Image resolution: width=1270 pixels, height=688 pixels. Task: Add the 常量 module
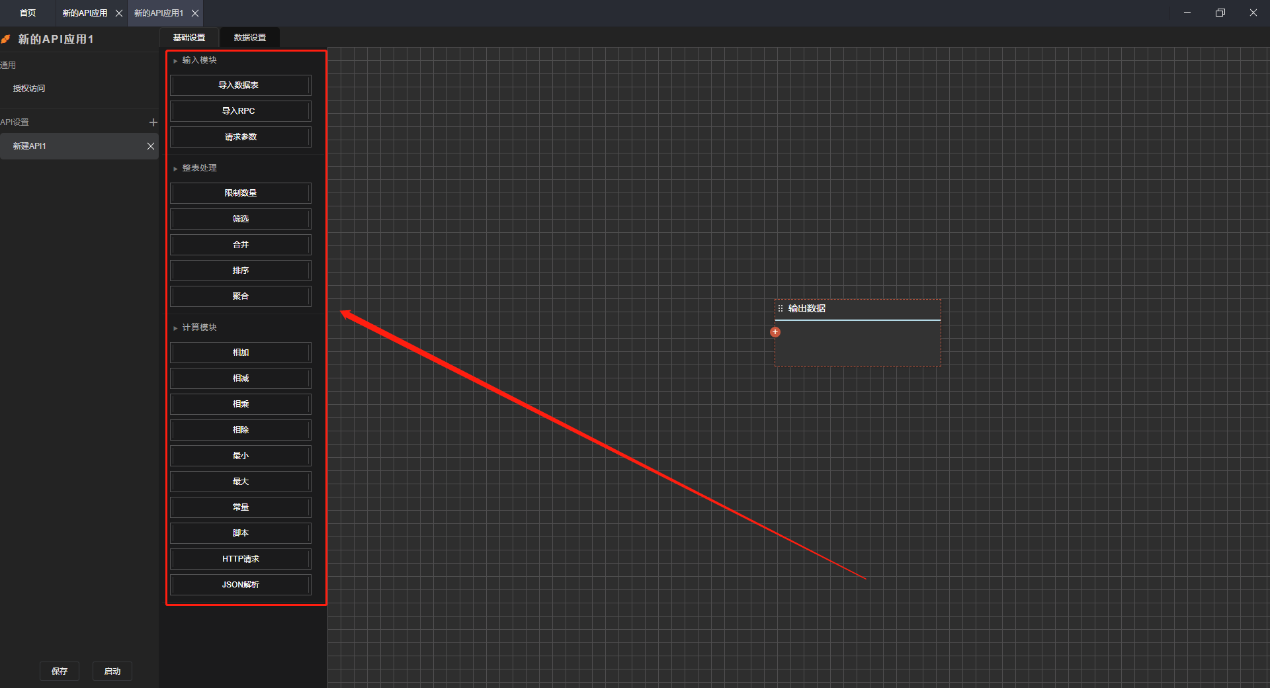[x=241, y=507]
